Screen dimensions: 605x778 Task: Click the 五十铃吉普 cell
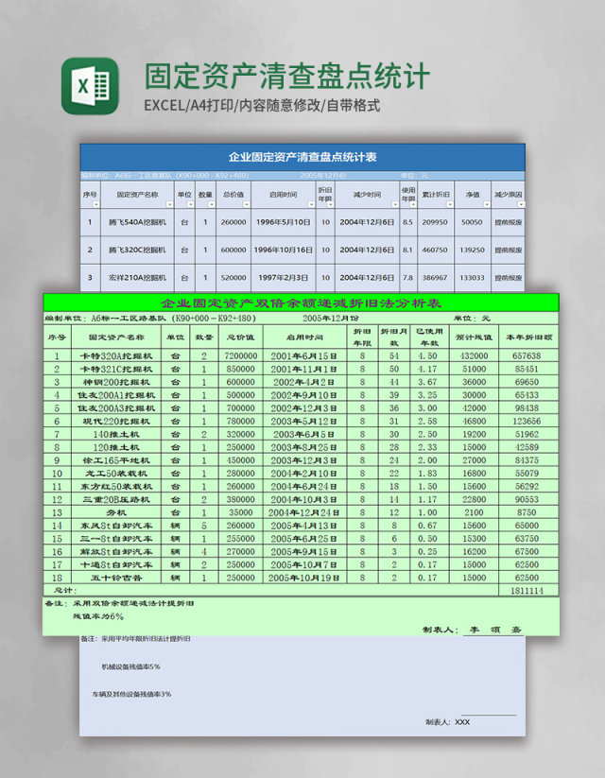click(116, 578)
